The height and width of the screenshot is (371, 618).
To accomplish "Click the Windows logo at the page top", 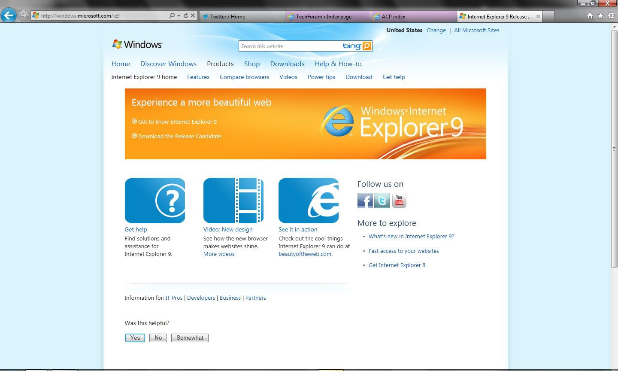I will 137,44.
